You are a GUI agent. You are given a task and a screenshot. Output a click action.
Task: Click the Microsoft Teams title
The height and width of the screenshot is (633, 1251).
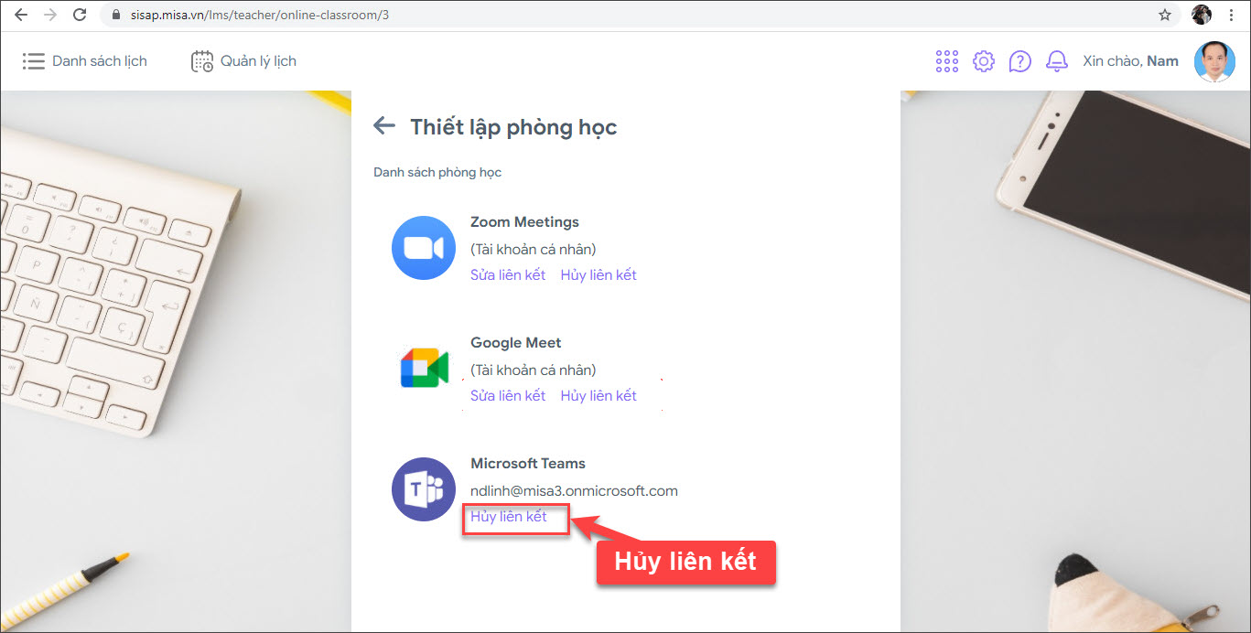point(528,464)
